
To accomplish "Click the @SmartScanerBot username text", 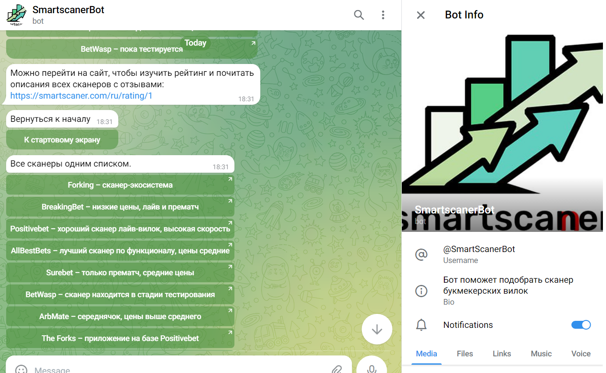I will coord(479,249).
